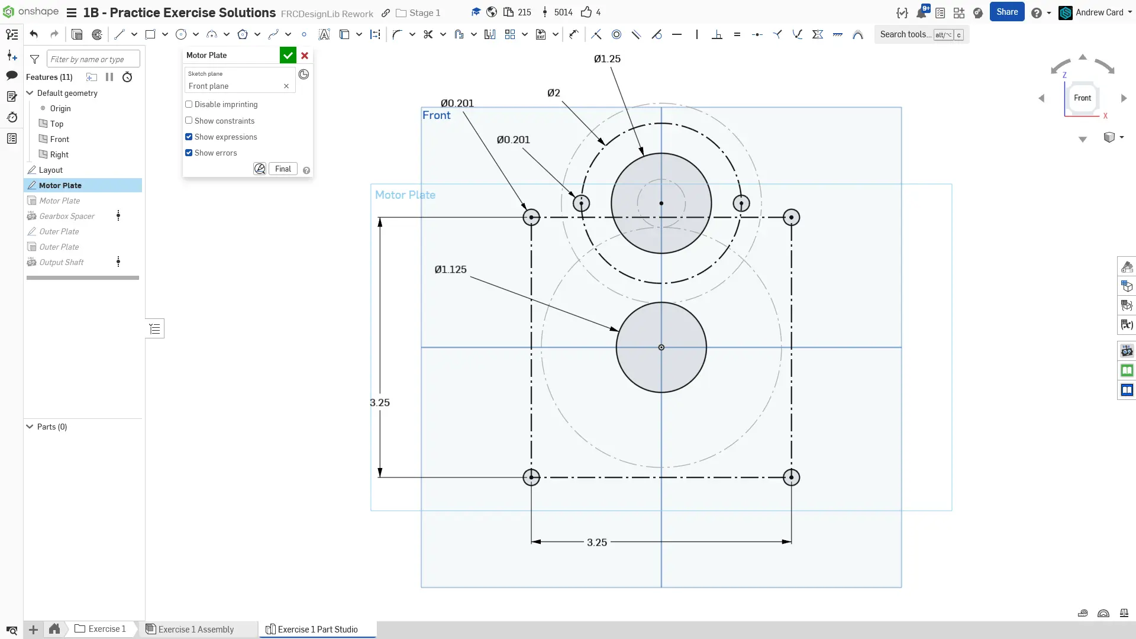Select the Trim scissors tool
The height and width of the screenshot is (639, 1136).
(x=428, y=34)
